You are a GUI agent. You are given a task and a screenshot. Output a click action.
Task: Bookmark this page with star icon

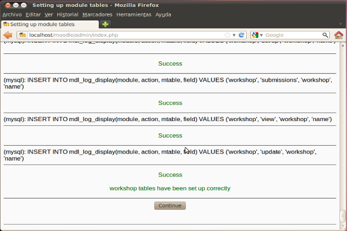click(227, 35)
